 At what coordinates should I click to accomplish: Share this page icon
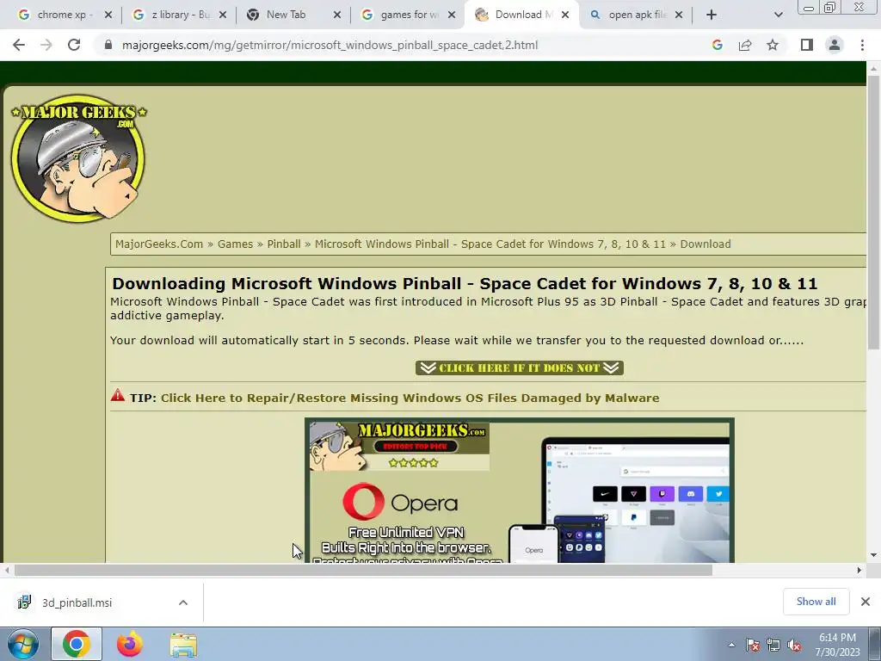coord(745,45)
